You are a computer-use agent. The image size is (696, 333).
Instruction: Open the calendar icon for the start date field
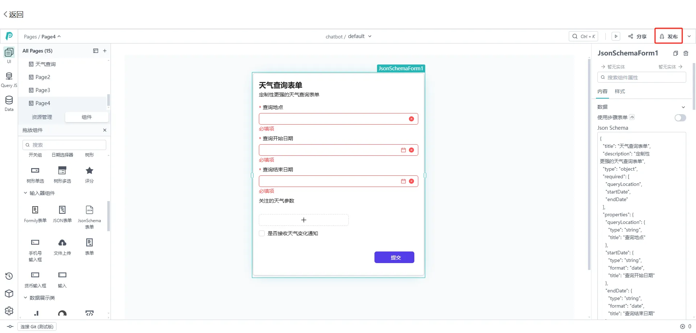click(x=403, y=150)
